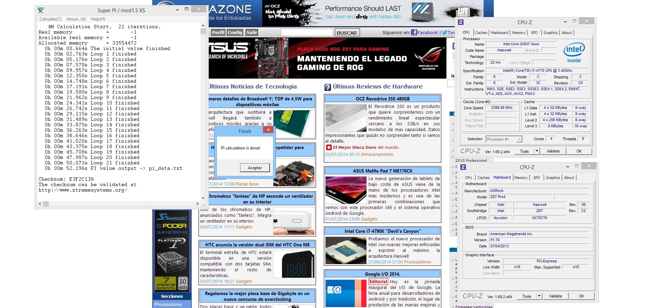Click the Intel inside logo in CPU-Z
The height and width of the screenshot is (308, 646).
pyautogui.click(x=574, y=52)
